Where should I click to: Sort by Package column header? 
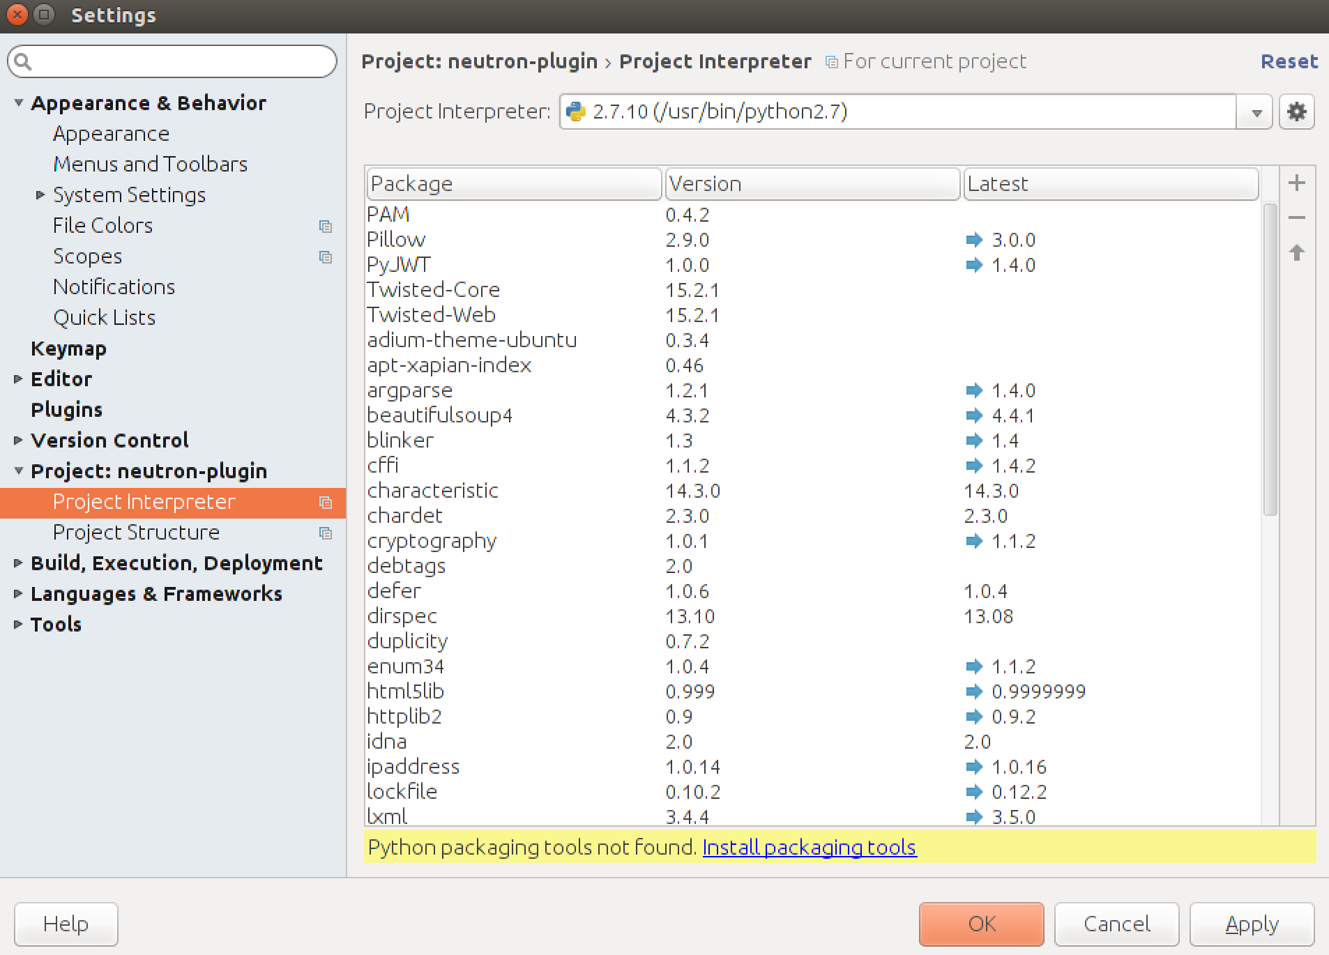click(514, 184)
